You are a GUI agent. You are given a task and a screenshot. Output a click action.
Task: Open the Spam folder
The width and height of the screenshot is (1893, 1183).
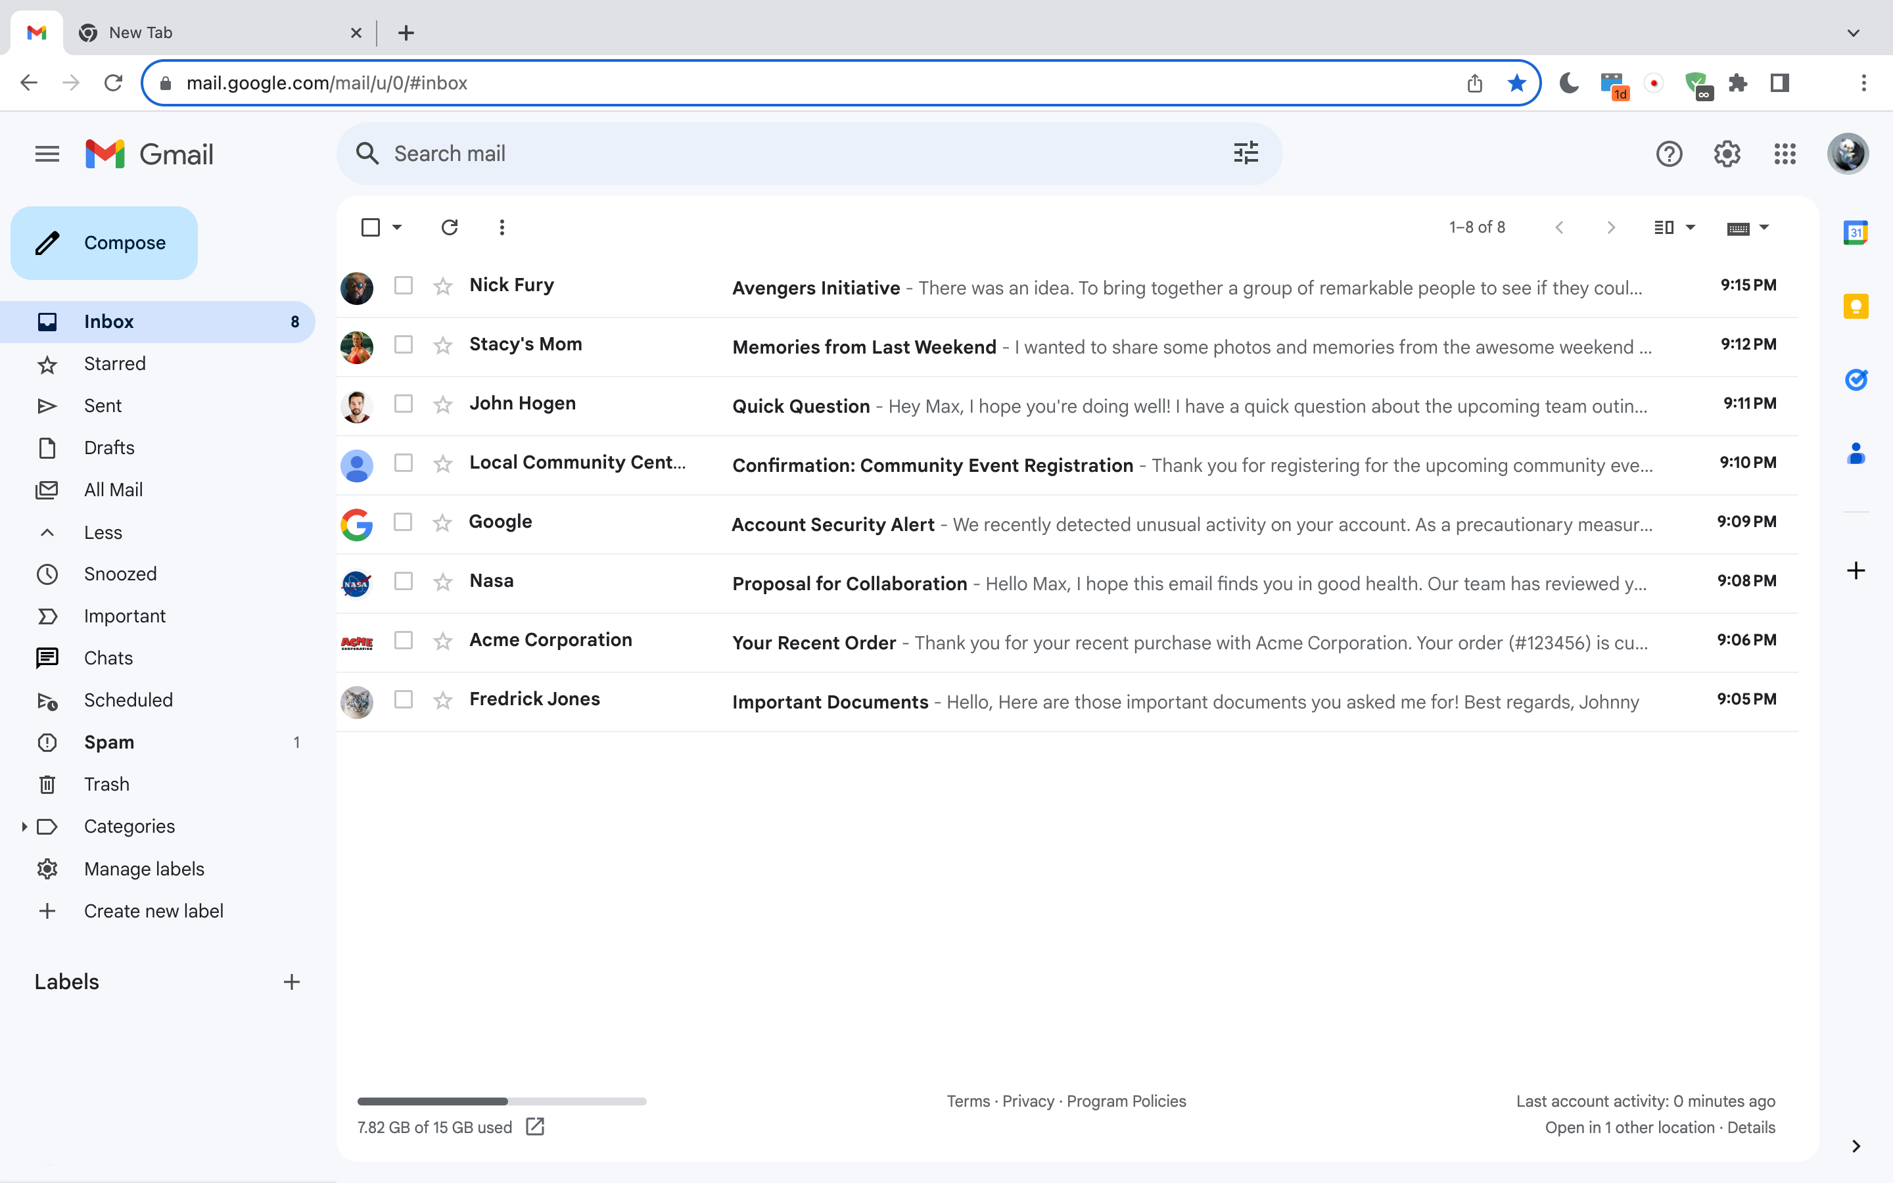[x=108, y=742]
